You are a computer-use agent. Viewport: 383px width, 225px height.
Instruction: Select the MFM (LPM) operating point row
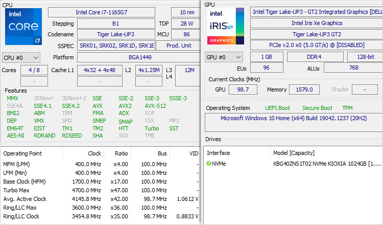tap(101, 164)
